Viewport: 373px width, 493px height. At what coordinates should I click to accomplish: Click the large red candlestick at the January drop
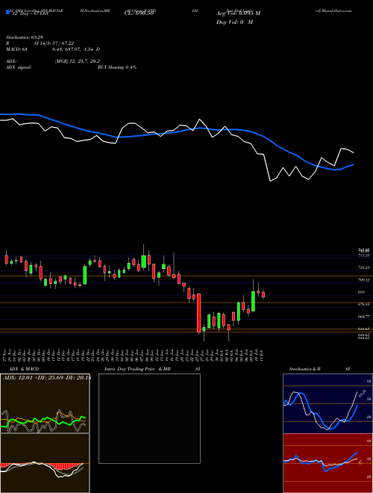pyautogui.click(x=198, y=313)
